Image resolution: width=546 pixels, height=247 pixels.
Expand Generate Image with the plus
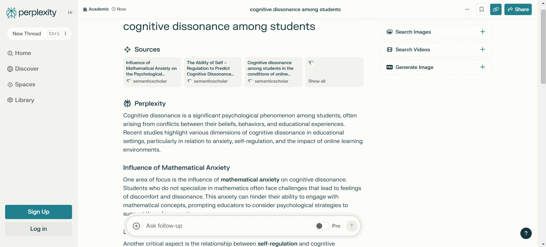(x=483, y=67)
